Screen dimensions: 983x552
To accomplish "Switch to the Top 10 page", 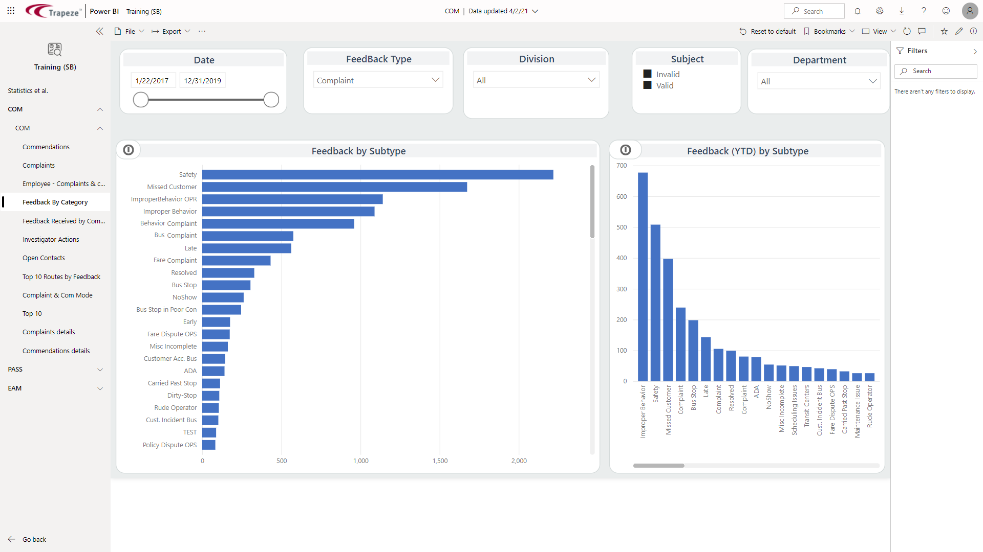I will point(32,313).
